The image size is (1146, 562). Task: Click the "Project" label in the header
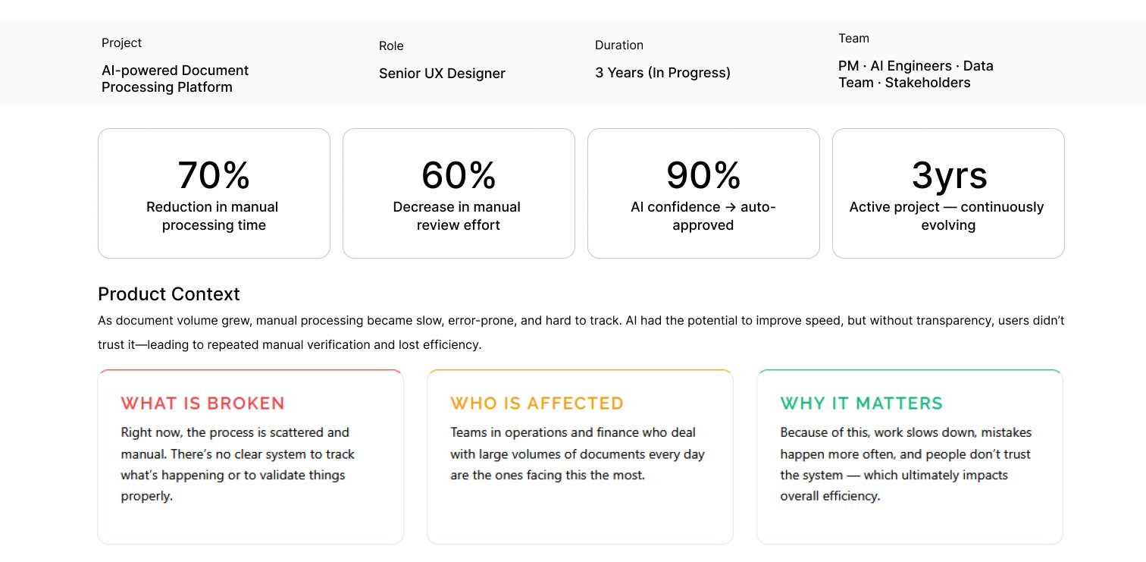click(x=121, y=43)
